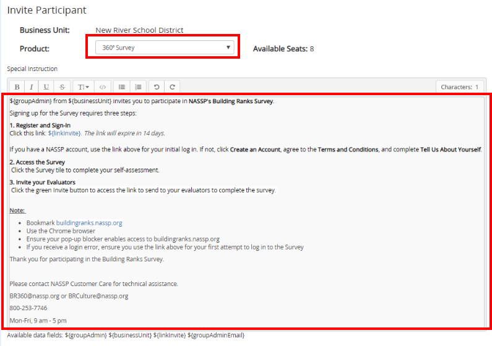Place cursor in '3. Invite your Evaluators' line
The width and height of the screenshot is (492, 346).
(x=43, y=182)
